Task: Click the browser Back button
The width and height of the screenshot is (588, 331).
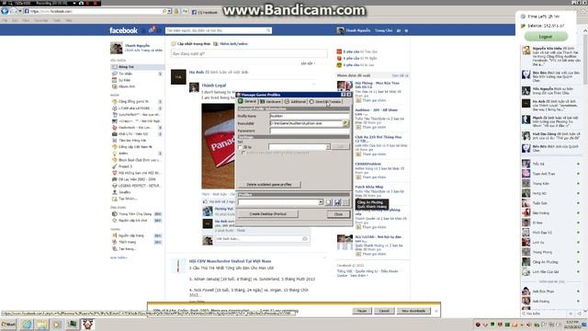Action: [x=5, y=11]
